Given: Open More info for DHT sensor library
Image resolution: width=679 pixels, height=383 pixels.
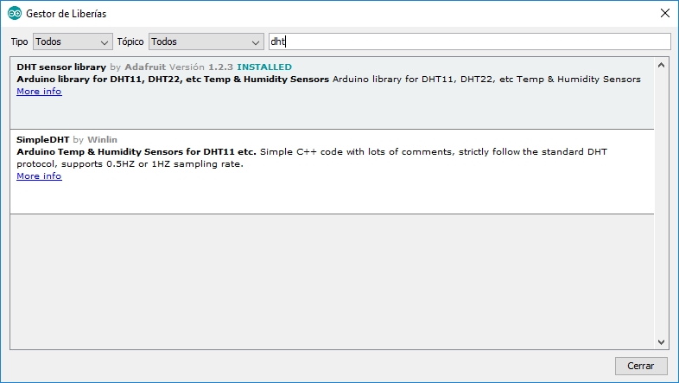Looking at the screenshot, I should (39, 92).
